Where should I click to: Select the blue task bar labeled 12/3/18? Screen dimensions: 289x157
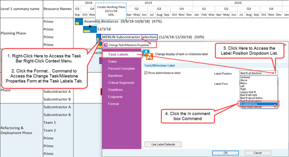click(90, 30)
